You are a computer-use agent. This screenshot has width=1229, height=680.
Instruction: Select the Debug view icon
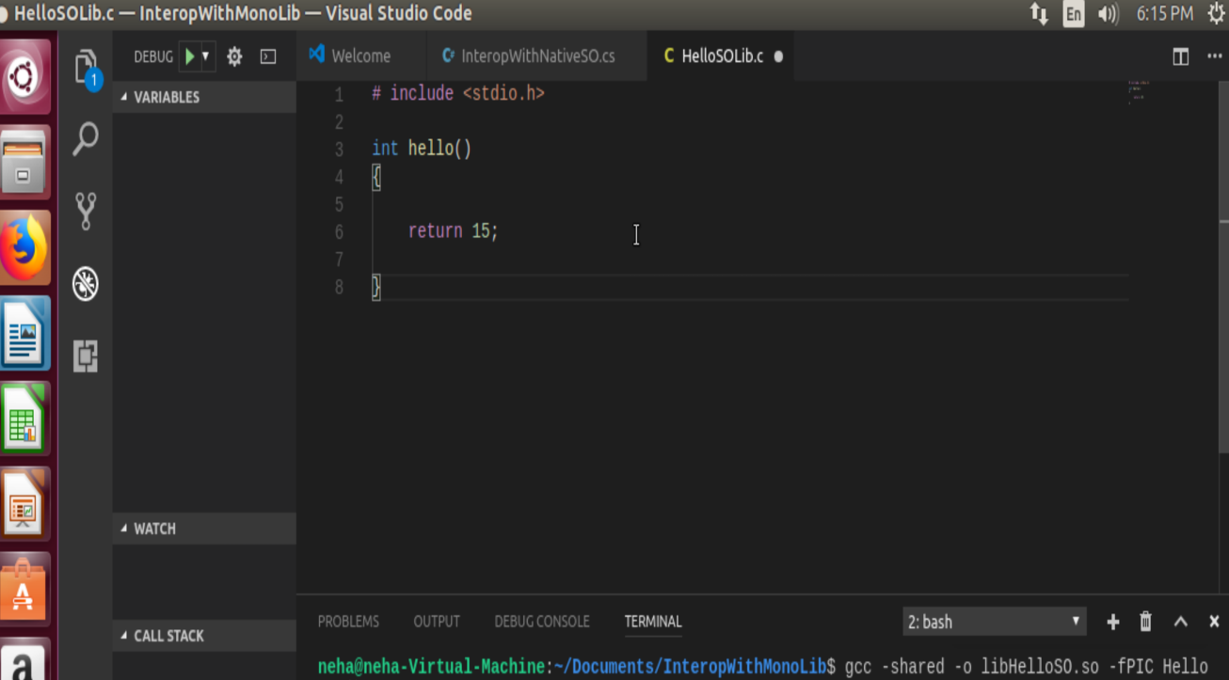click(x=86, y=283)
